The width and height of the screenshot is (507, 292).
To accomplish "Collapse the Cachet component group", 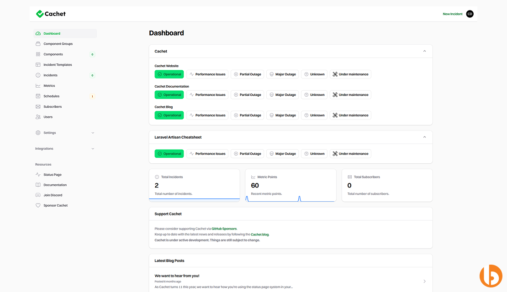I will (424, 51).
